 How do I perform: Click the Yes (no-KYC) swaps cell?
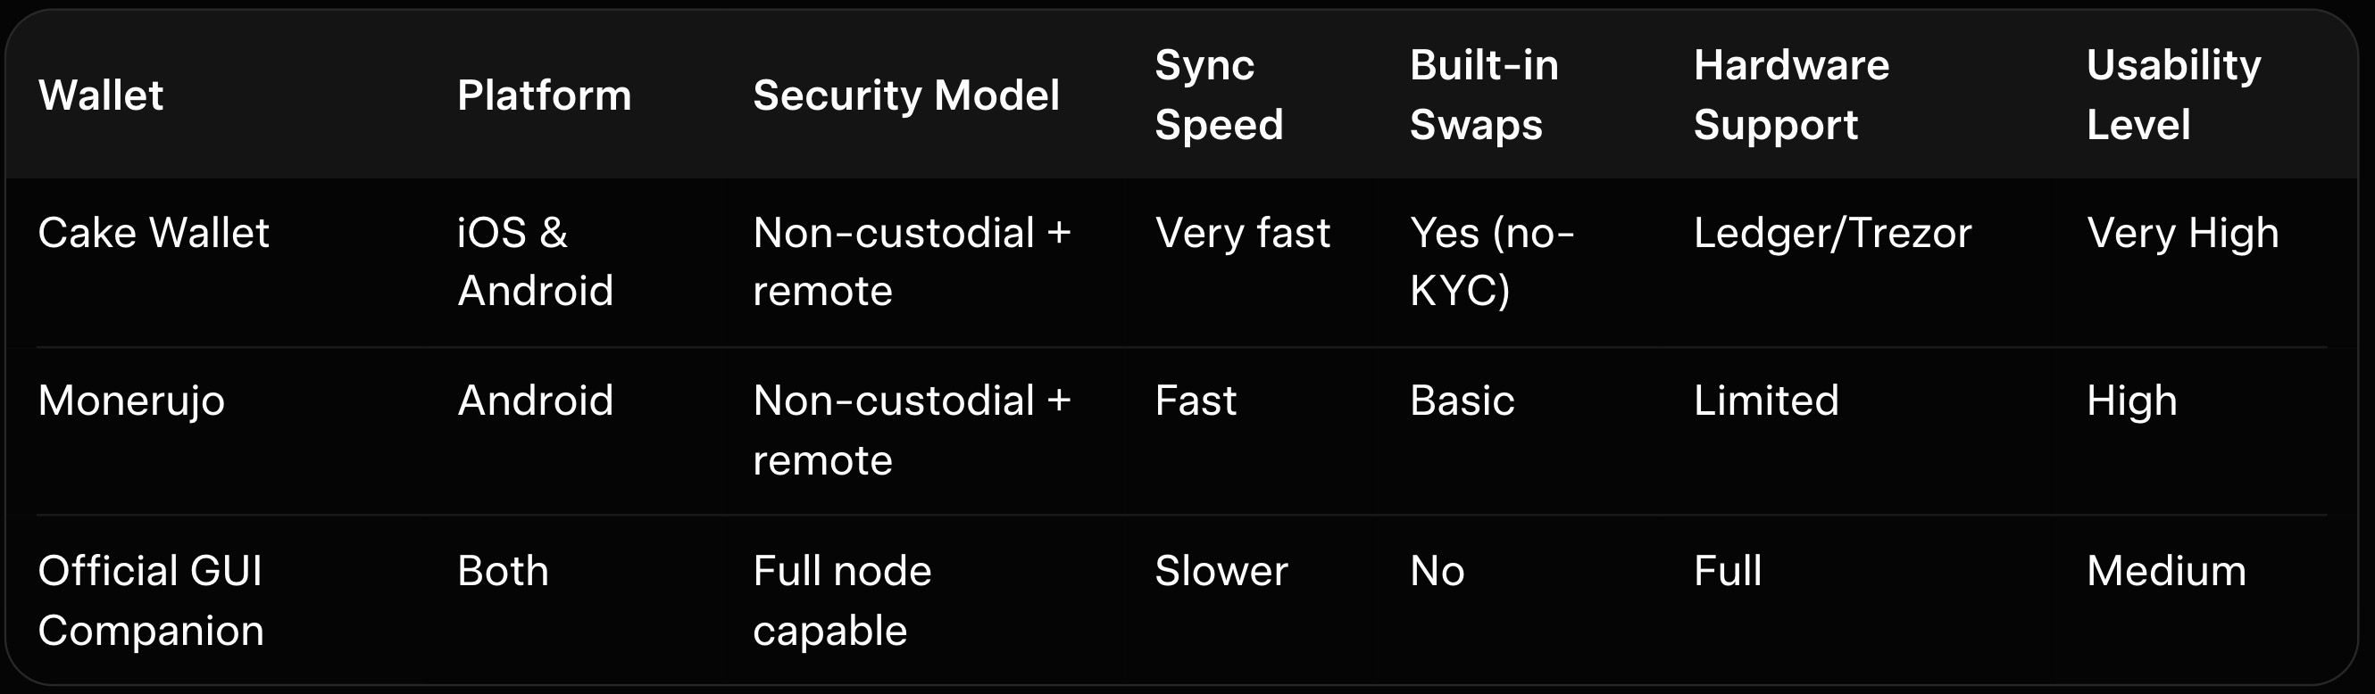tap(1491, 261)
